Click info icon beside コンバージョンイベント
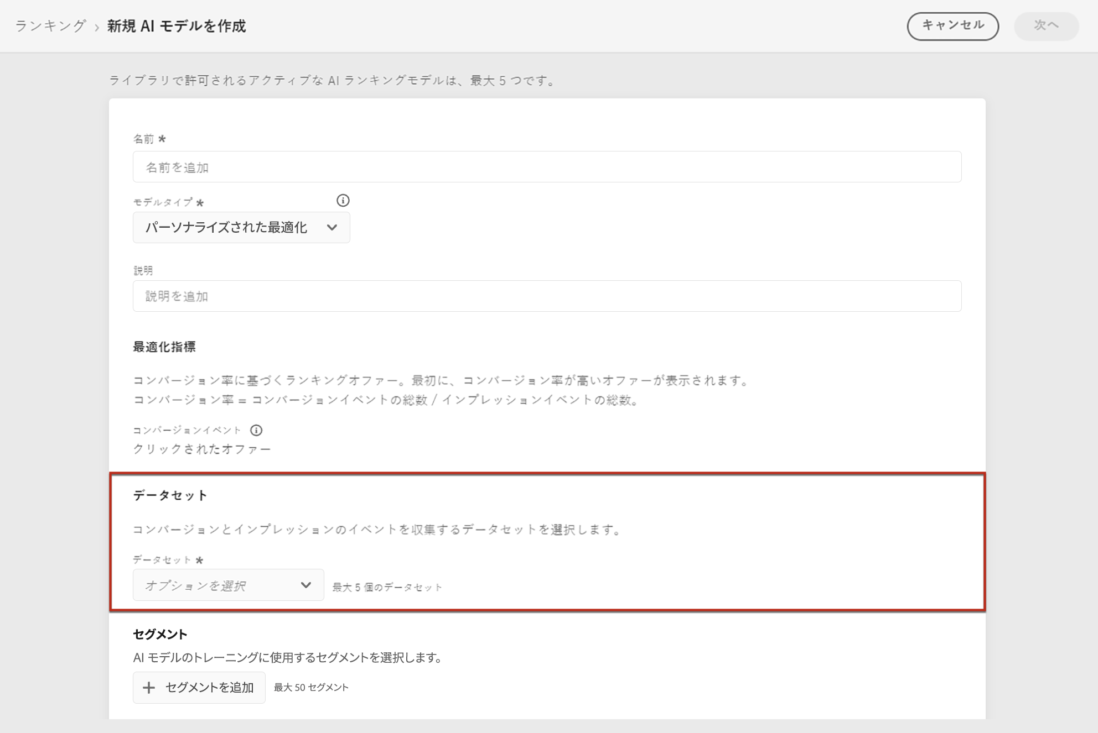The height and width of the screenshot is (733, 1098). pos(256,430)
